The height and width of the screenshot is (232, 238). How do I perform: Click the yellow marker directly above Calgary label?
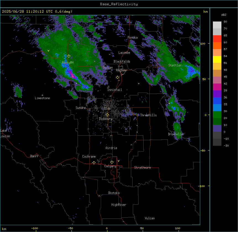[x=112, y=162]
